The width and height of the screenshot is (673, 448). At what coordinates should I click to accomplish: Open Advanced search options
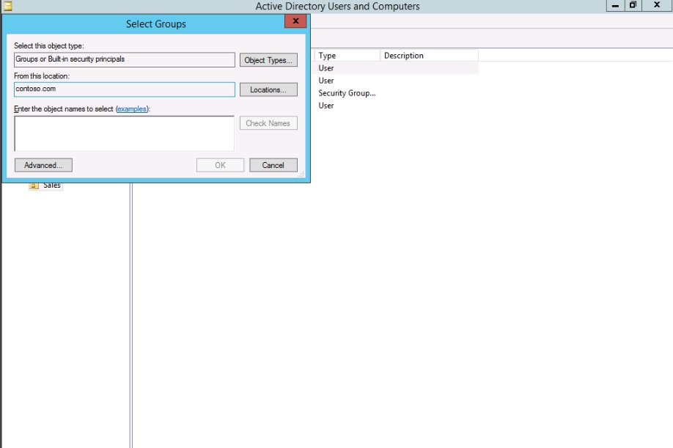click(x=43, y=165)
